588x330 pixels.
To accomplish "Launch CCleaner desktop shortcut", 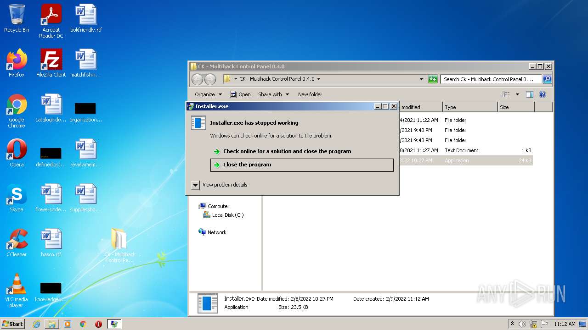I will [x=17, y=243].
